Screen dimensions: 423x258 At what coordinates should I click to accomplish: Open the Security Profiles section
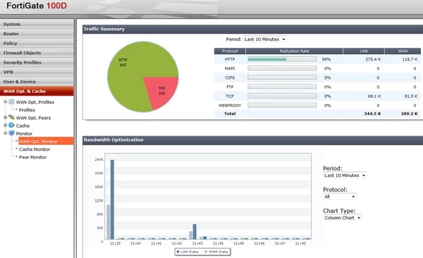coord(37,63)
